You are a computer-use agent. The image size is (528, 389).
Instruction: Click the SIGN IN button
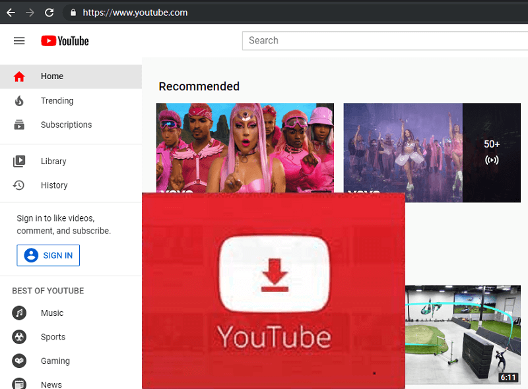(x=48, y=255)
